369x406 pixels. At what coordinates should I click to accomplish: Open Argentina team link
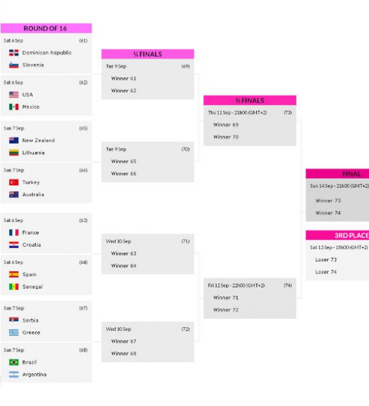[34, 375]
